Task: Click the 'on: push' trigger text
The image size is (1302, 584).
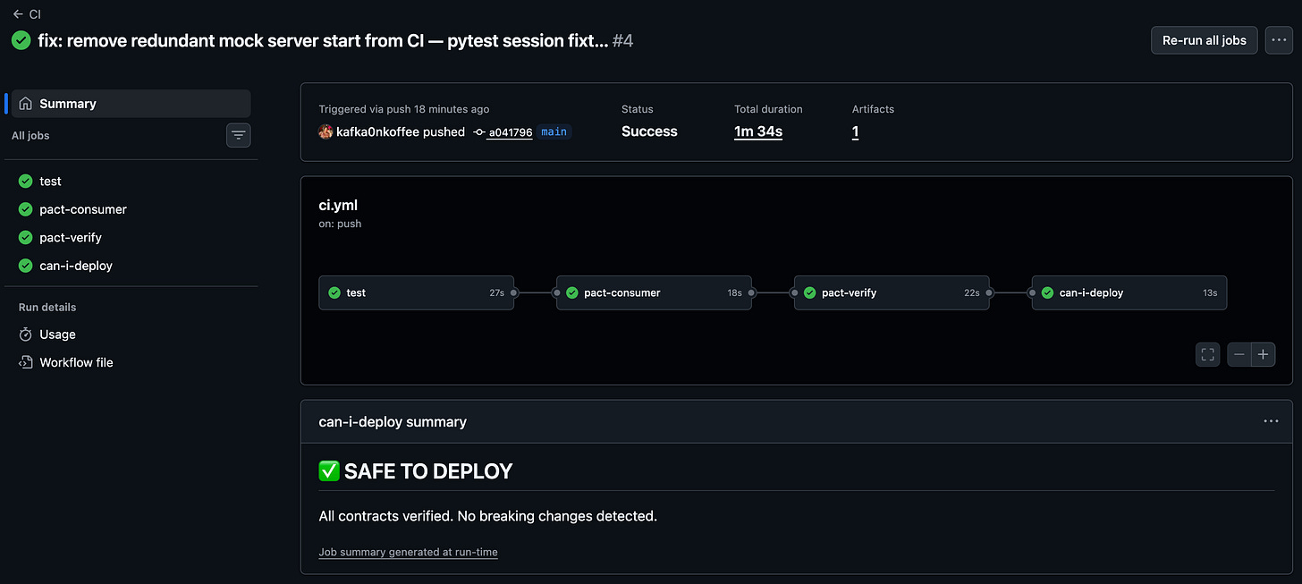Action: (340, 224)
